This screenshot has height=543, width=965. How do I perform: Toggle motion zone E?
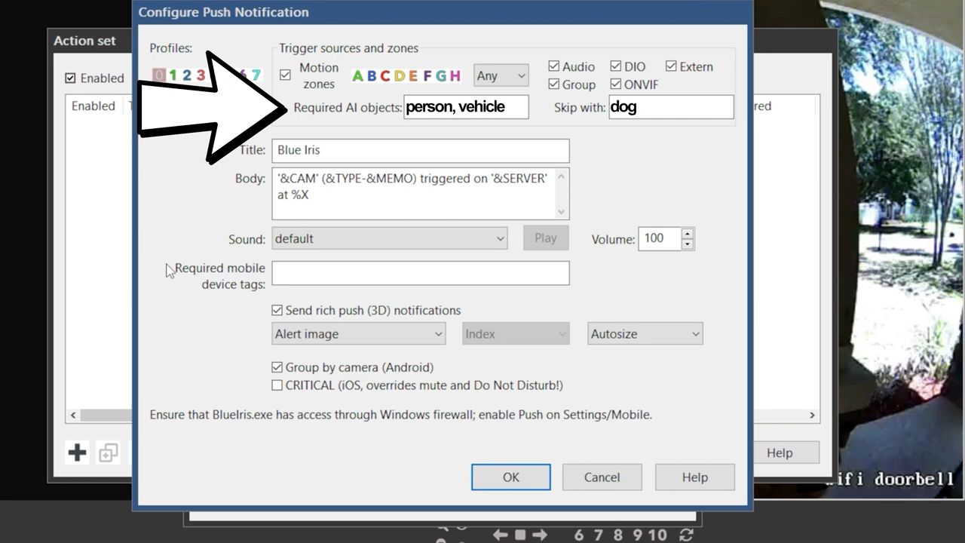coord(413,75)
